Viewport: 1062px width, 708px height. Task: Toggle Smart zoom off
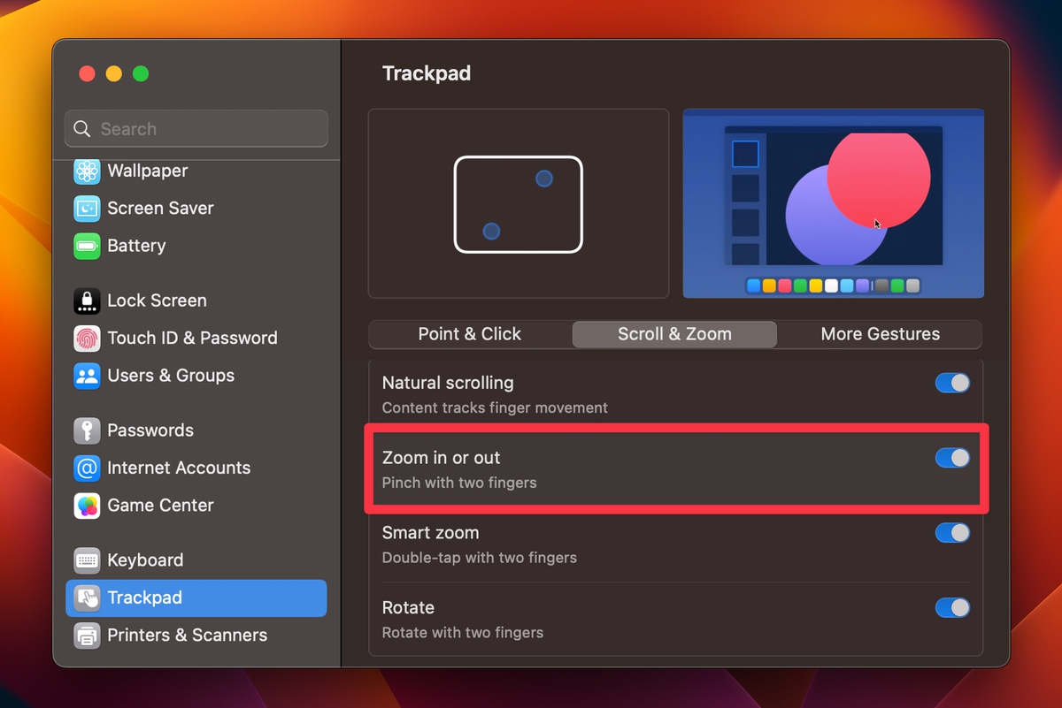tap(952, 533)
